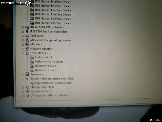Click the Storage controllers icon
The width and height of the screenshot is (162, 122).
coord(28,87)
